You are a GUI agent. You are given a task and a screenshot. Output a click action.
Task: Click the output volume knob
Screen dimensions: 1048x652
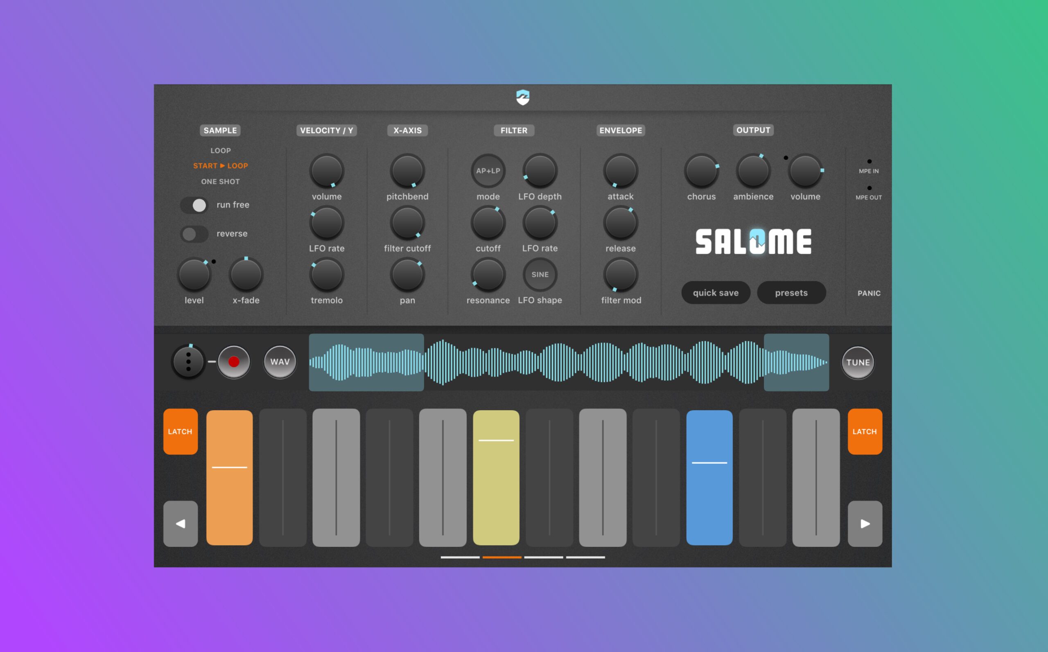tap(805, 171)
